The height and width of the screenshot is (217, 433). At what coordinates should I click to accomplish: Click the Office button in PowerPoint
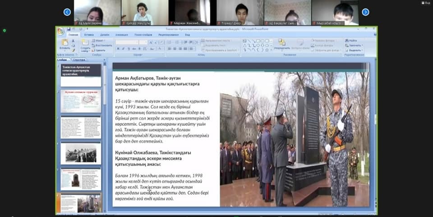[60, 31]
